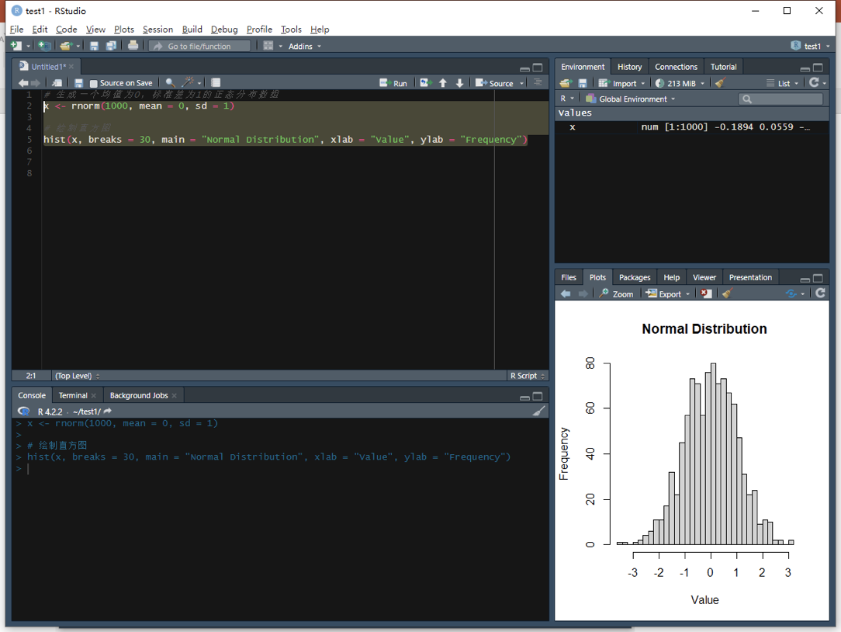Click the Zoom plot button
The width and height of the screenshot is (841, 632).
(616, 293)
